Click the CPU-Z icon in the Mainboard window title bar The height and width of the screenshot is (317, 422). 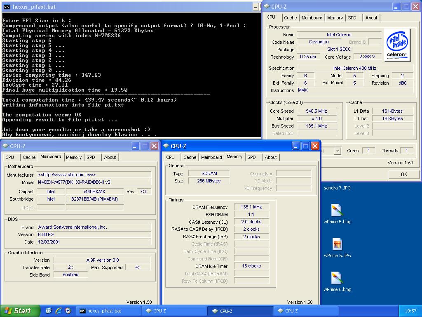pyautogui.click(x=5, y=146)
